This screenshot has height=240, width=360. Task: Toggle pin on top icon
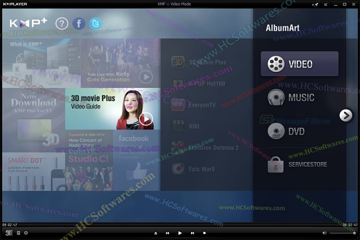pos(315,4)
